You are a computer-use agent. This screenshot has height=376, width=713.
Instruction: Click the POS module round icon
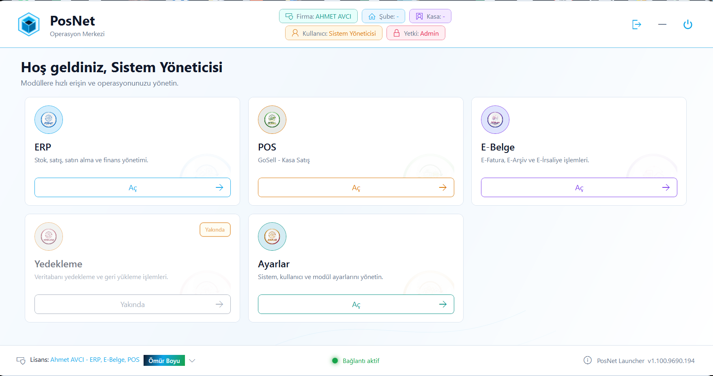[x=272, y=120]
